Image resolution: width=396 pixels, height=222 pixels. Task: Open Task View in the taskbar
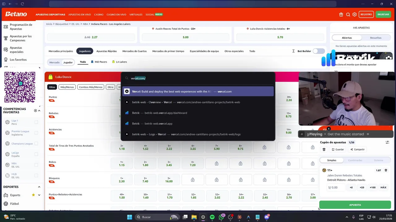pos(185,217)
